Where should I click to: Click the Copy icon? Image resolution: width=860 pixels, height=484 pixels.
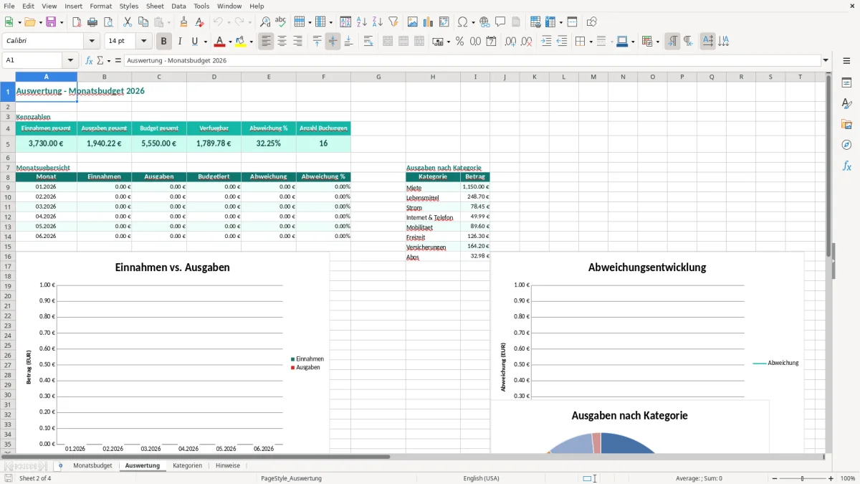(143, 22)
